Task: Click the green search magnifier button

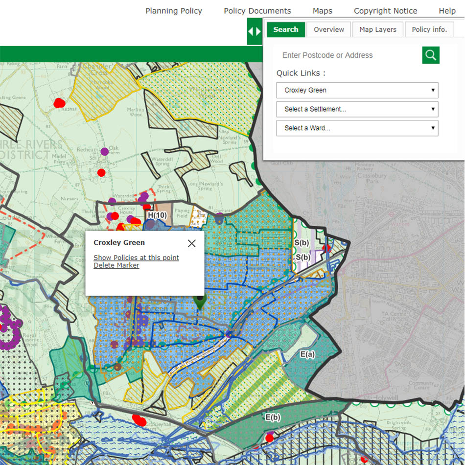Action: tap(430, 55)
